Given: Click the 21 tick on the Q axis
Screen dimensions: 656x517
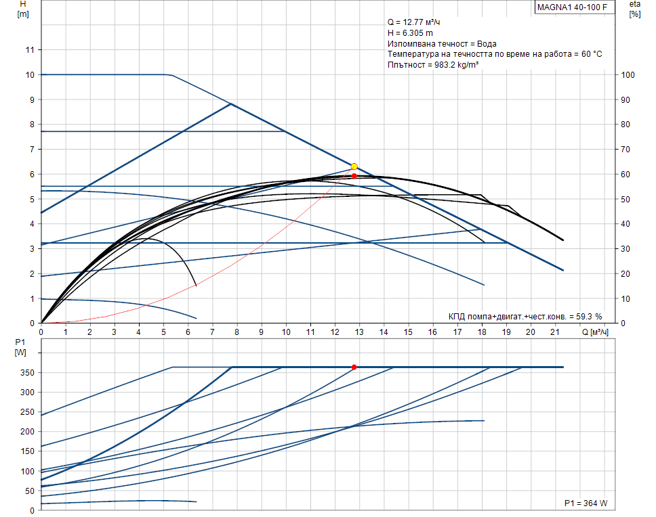Looking at the screenshot, I should pos(555,332).
